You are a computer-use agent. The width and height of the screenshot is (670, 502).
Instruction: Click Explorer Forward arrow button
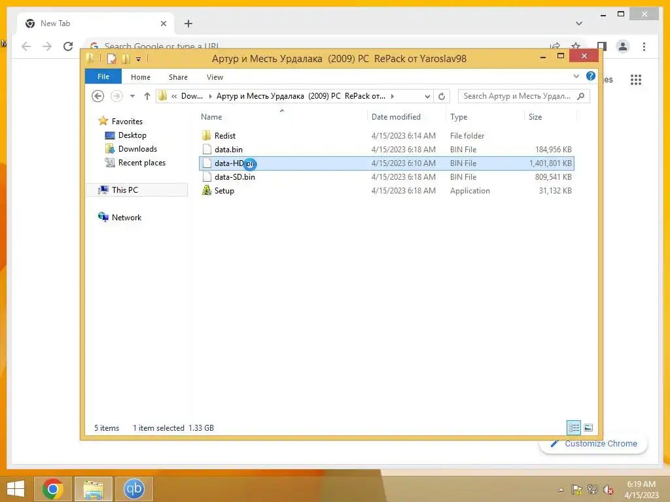pos(116,96)
